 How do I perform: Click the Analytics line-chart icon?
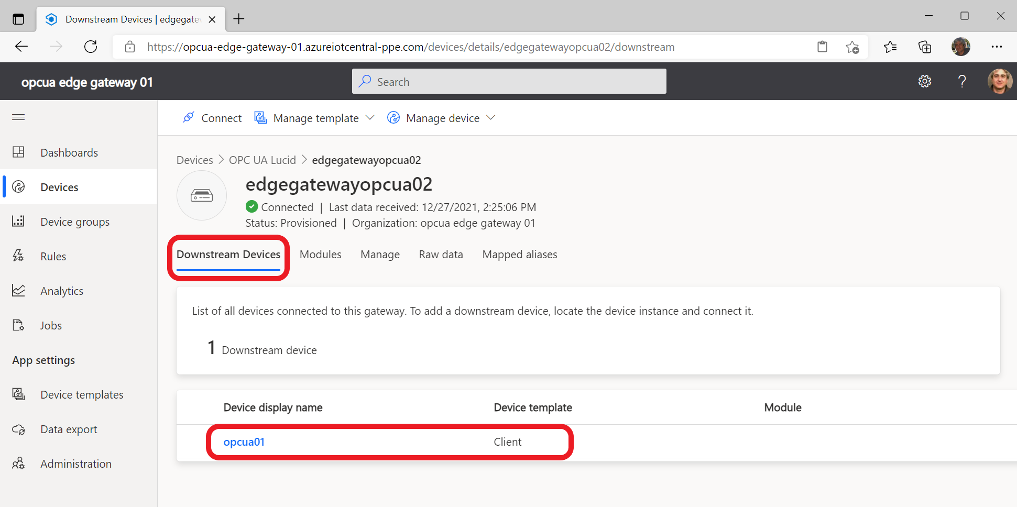pos(18,290)
